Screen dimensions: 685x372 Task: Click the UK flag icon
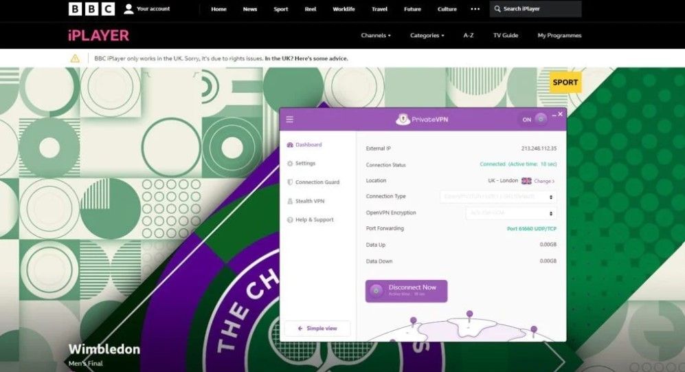526,181
